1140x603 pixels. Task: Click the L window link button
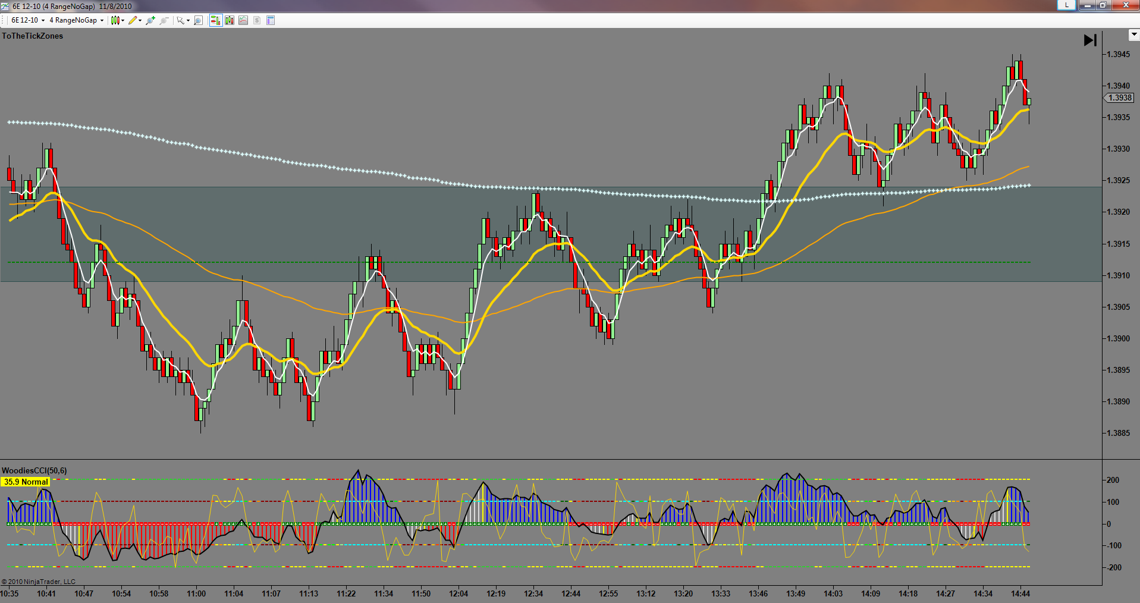pos(1066,5)
